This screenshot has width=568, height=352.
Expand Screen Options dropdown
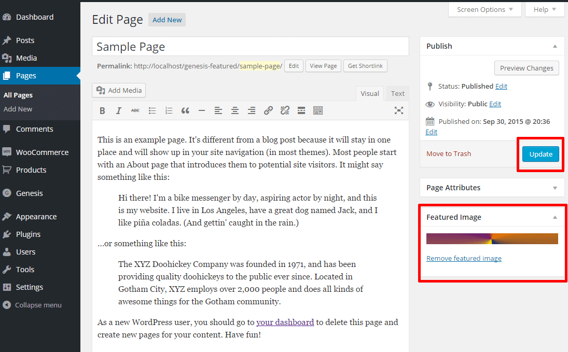click(484, 9)
